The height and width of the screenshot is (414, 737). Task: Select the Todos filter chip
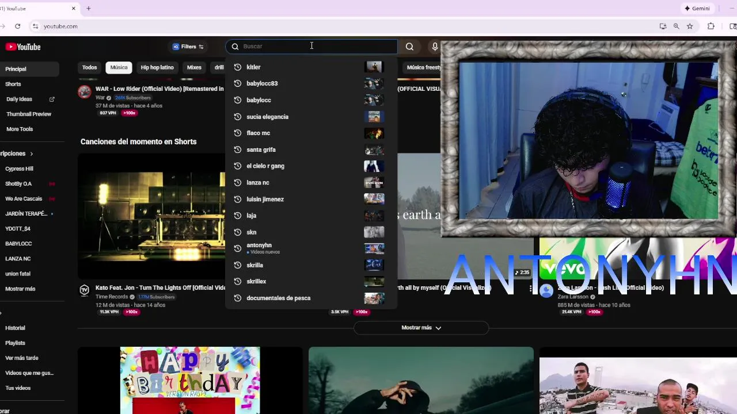[x=89, y=67]
